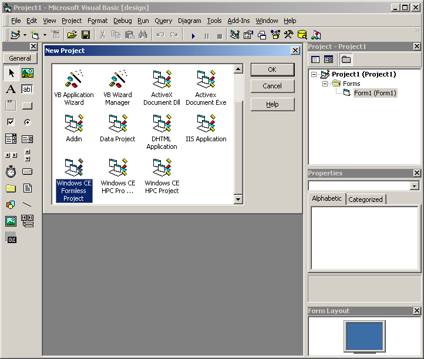The height and width of the screenshot is (359, 424).
Task: Select the ComboBox control tool
Action: pos(11,139)
